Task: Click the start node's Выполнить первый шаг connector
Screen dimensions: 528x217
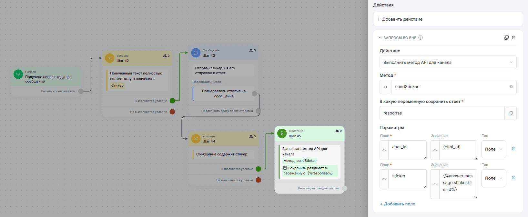Action: coord(81,91)
